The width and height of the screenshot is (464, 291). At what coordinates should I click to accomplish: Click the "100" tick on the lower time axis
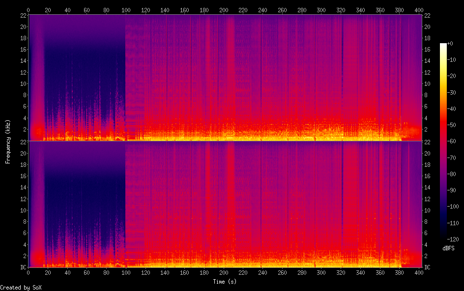tap(126, 273)
